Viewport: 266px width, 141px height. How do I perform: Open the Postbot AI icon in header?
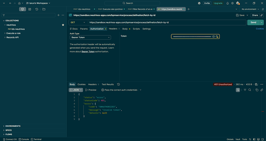point(199,3)
